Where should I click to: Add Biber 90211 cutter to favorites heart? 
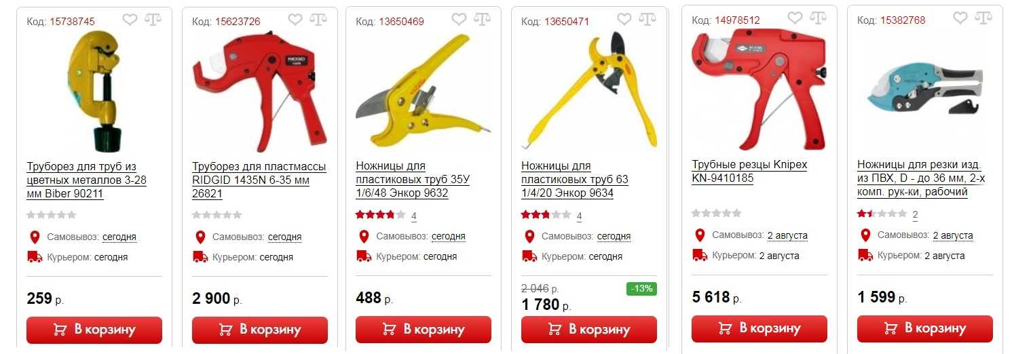(x=130, y=20)
